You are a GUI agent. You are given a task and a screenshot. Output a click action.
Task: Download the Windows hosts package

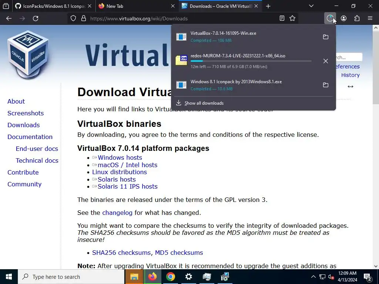click(120, 158)
